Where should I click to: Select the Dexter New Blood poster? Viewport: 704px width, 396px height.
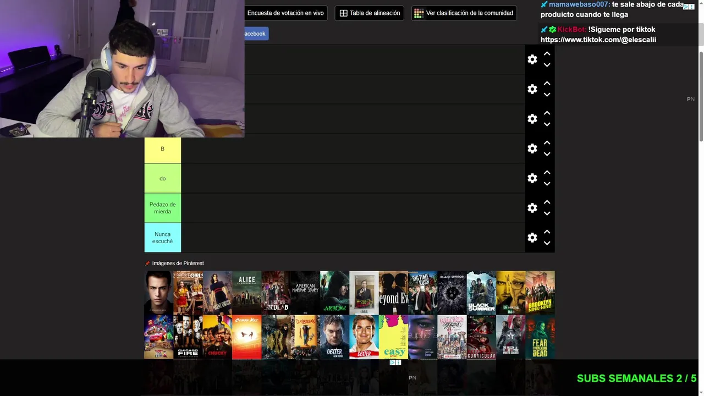pyautogui.click(x=334, y=337)
